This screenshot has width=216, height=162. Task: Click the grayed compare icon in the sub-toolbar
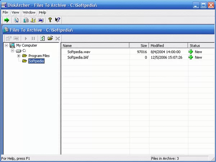pyautogui.click(x=16, y=38)
